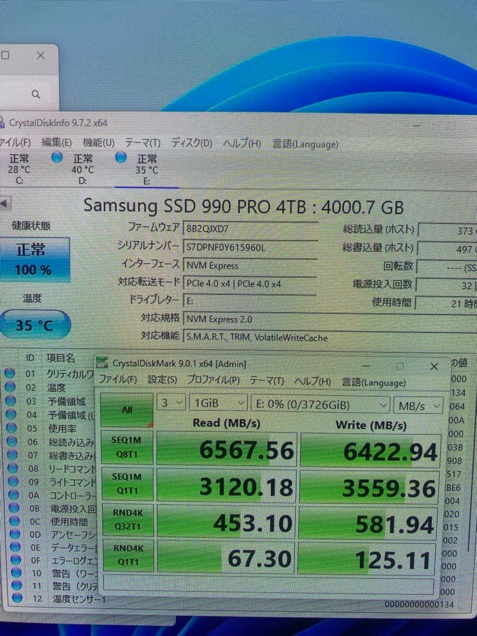Click the transfer mode field PCIe 4.0 x4
Viewport: 477px width, 636px height.
[250, 283]
